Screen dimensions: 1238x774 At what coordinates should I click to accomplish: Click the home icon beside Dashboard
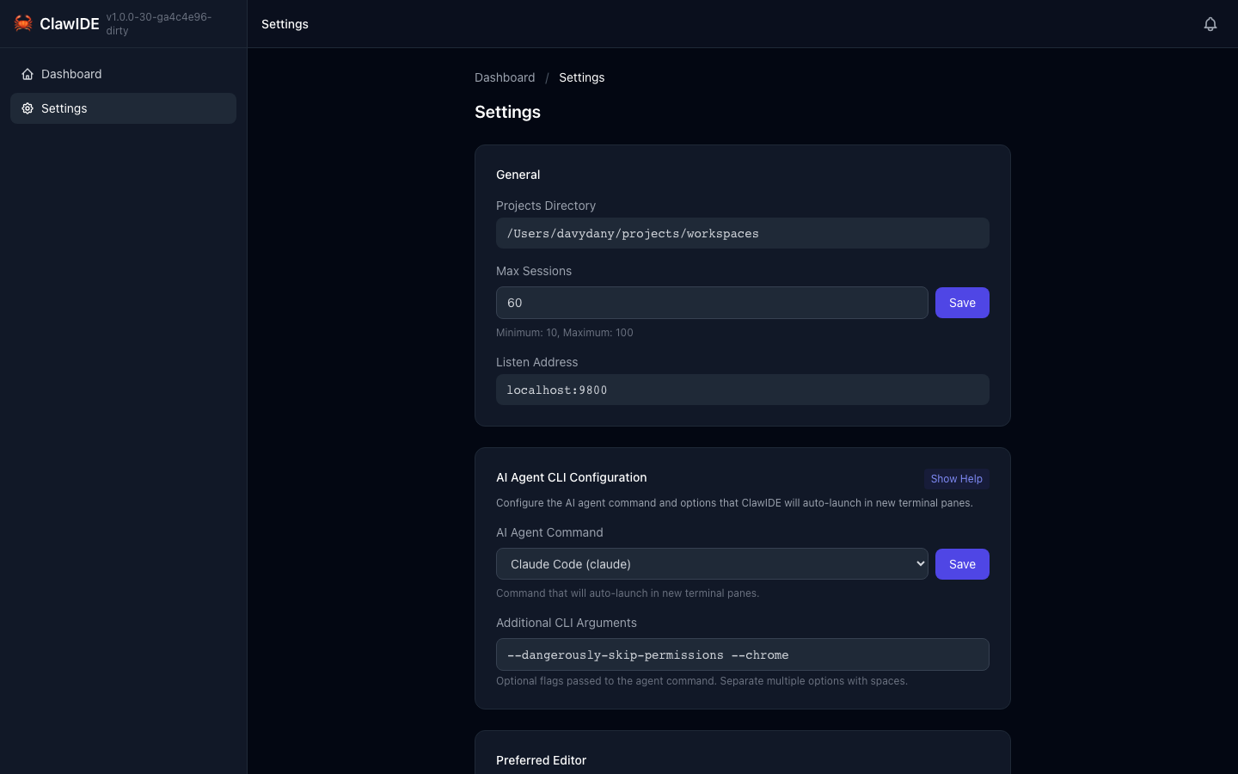click(28, 74)
